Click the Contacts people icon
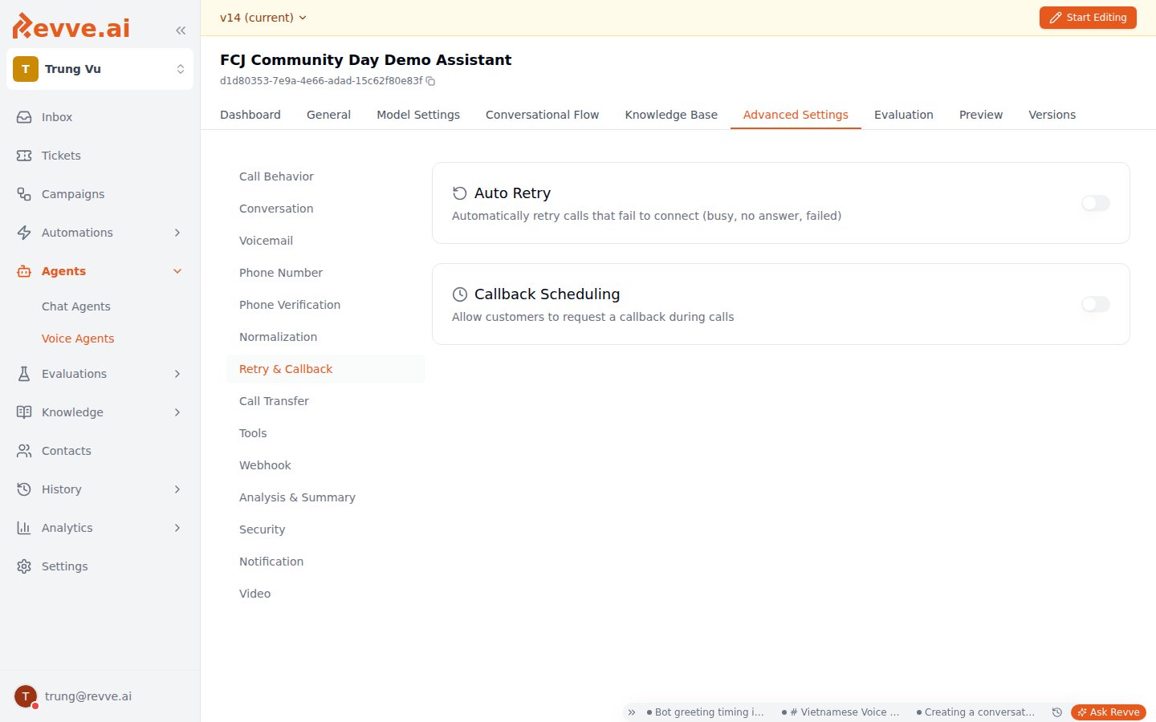 [x=24, y=451]
